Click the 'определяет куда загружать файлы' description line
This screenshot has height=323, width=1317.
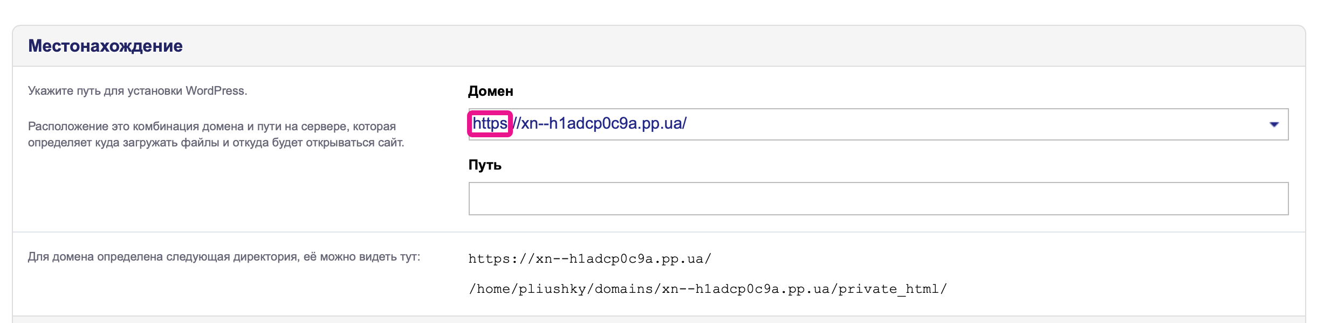coord(216,143)
